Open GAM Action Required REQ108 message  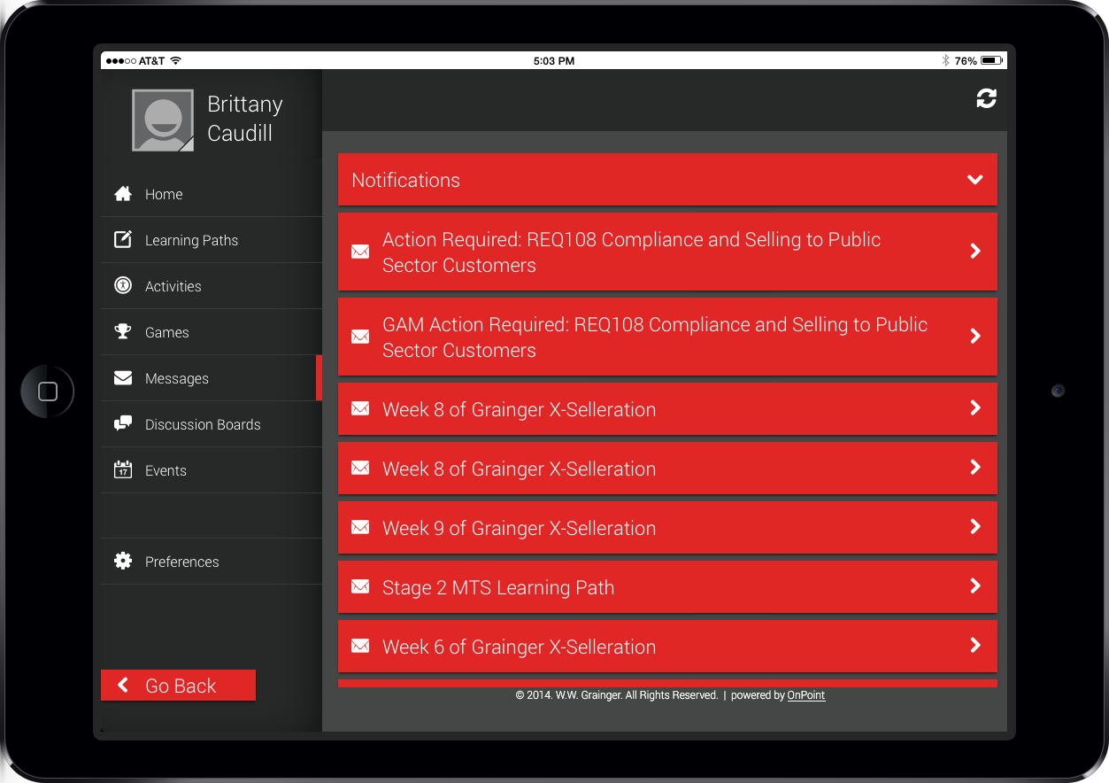(x=655, y=337)
